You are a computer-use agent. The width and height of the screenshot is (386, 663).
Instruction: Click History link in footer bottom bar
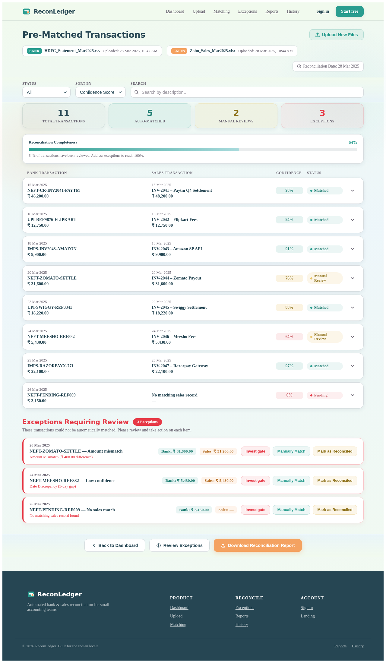tap(358, 646)
